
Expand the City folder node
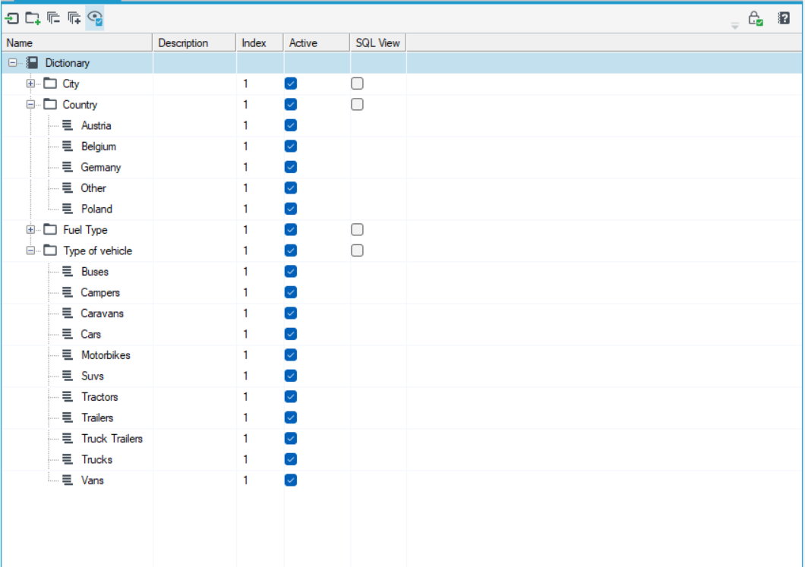[x=31, y=83]
